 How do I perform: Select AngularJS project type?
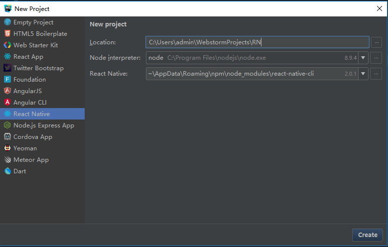click(x=27, y=91)
